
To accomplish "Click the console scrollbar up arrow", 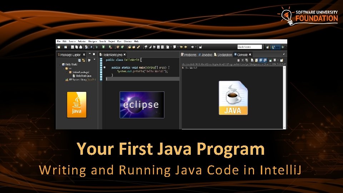I will pos(284,68).
